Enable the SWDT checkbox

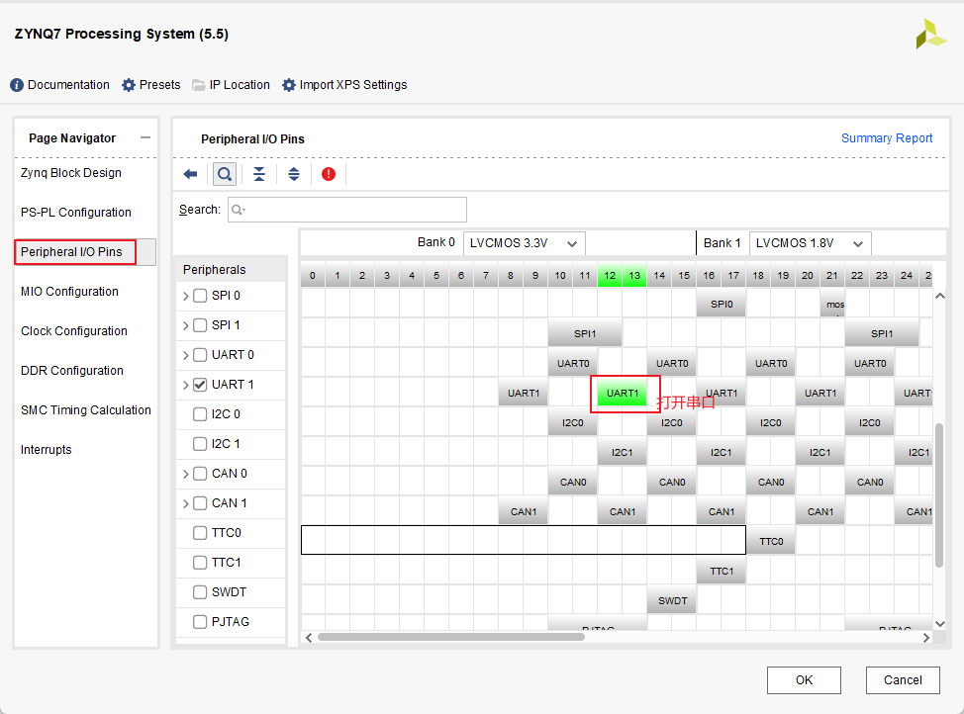point(200,592)
